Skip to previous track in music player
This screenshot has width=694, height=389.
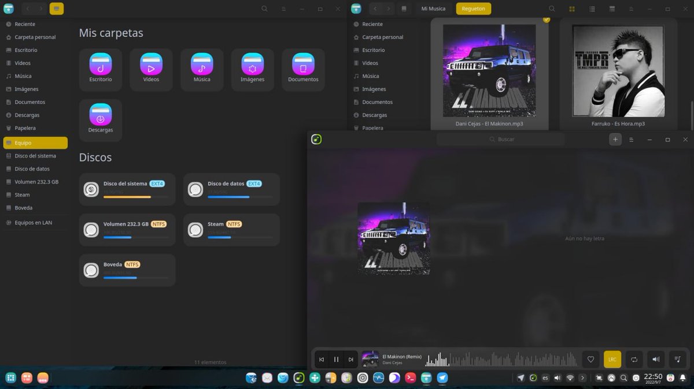[x=322, y=359]
